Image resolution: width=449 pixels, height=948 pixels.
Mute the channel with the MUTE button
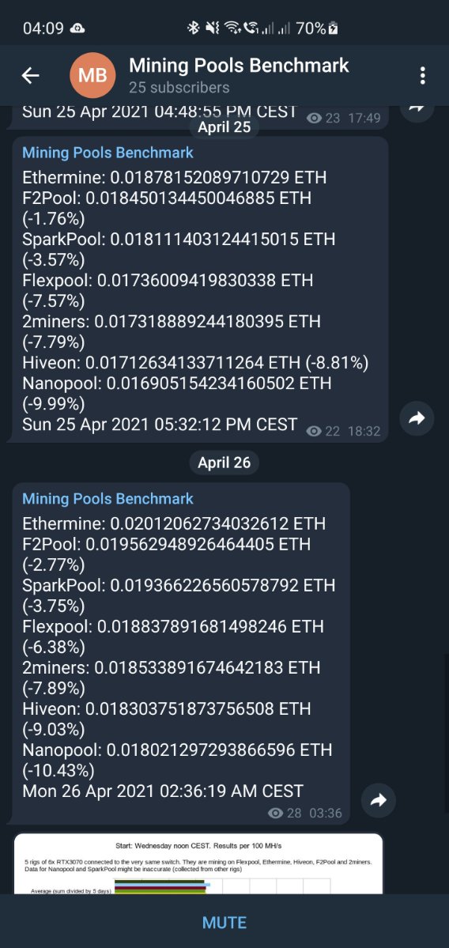[224, 923]
